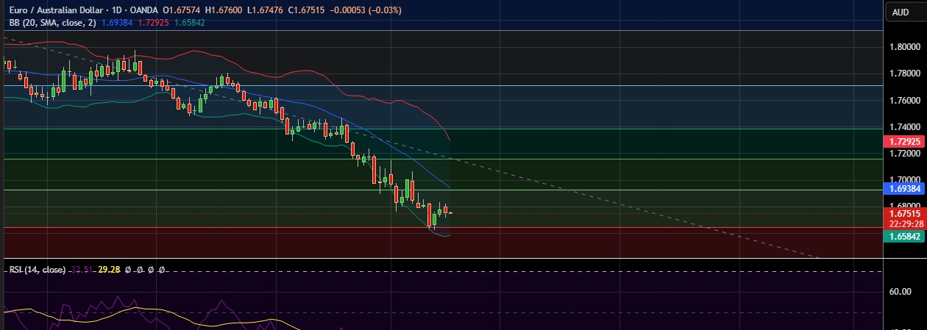Viewport: 927px width, 330px height.
Task: Click the 1.67515 current price label on axis
Action: click(906, 213)
